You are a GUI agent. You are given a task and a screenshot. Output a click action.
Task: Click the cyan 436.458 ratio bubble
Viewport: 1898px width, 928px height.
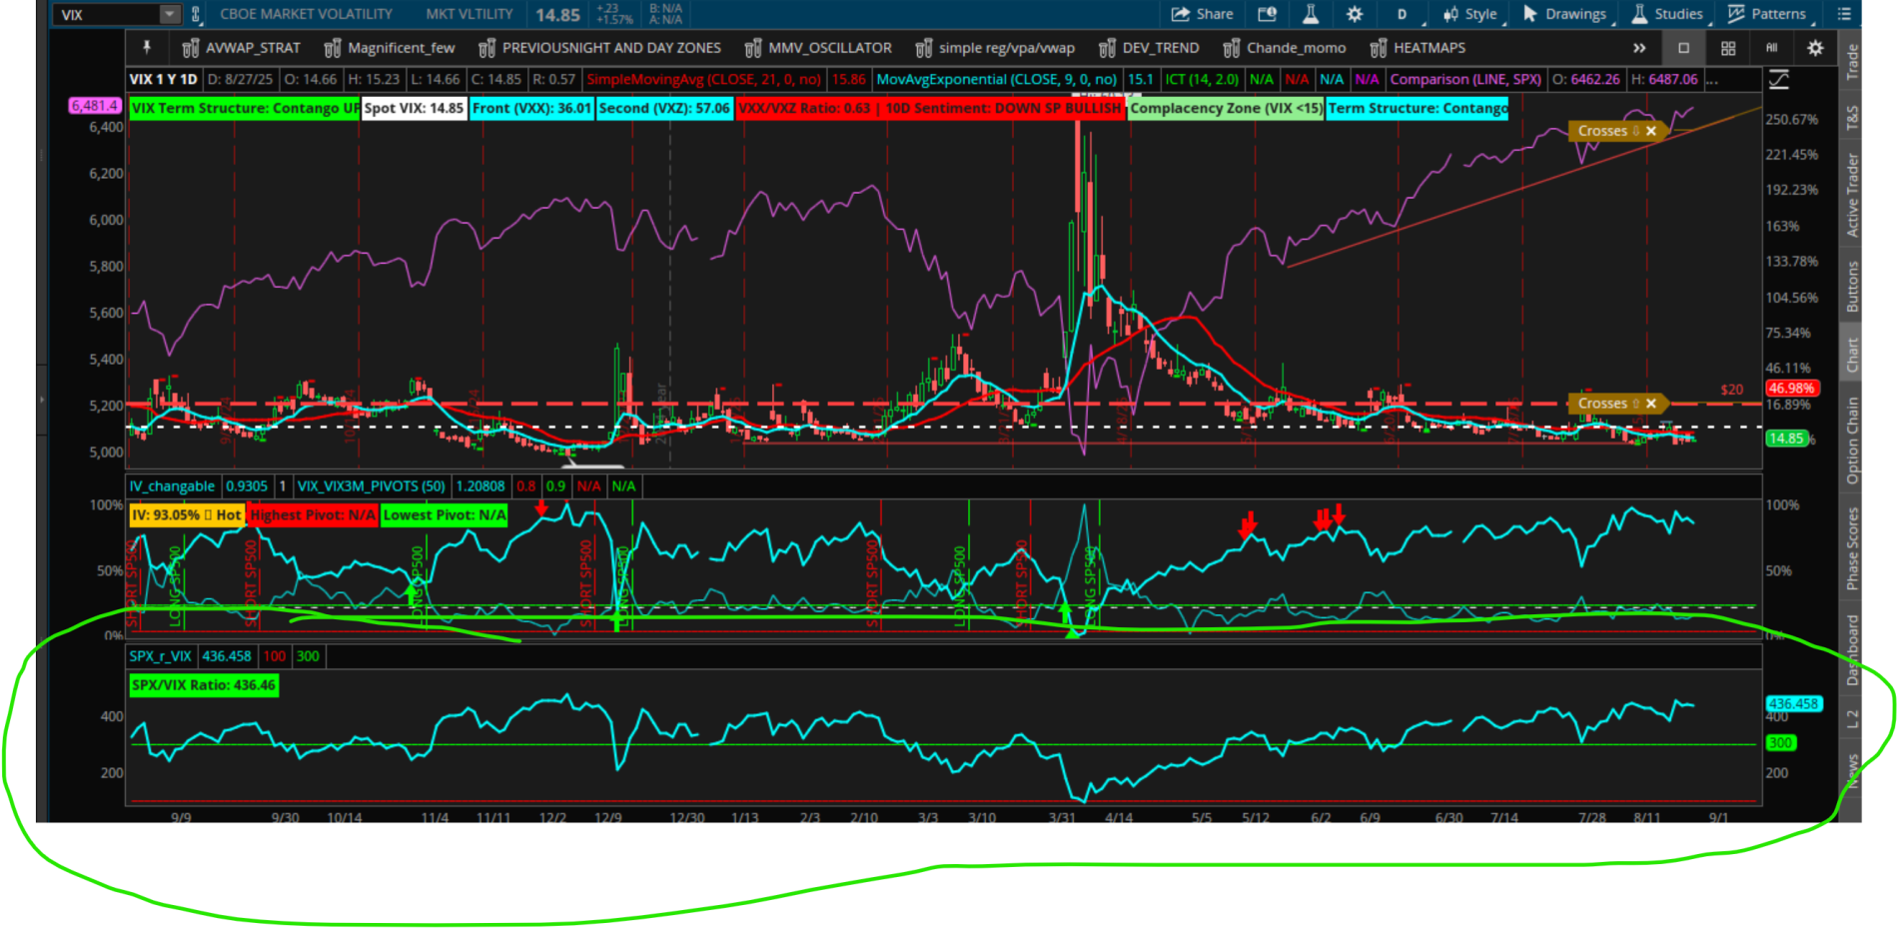tap(1793, 703)
